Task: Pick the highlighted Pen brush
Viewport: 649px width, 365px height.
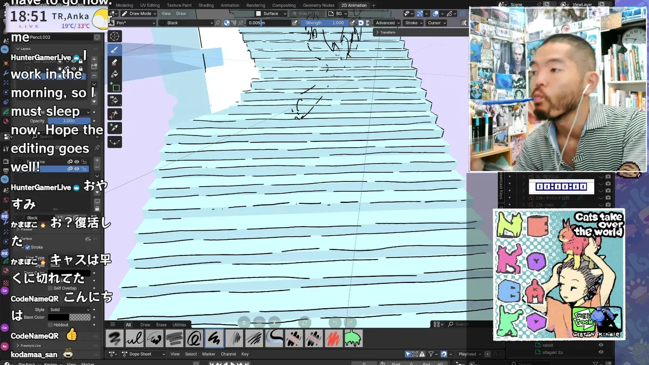Action: [213, 338]
